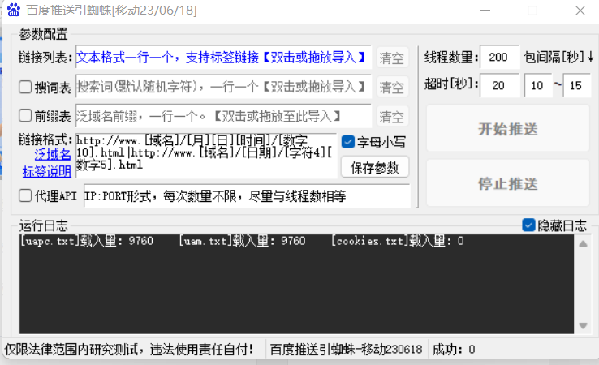The width and height of the screenshot is (599, 365).
Task: Enable the 前缀表 checkbox
Action: tap(25, 115)
